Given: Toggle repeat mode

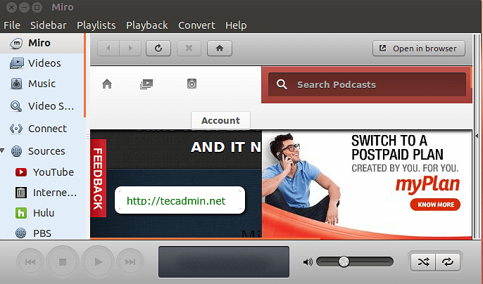Looking at the screenshot, I should pos(448,262).
